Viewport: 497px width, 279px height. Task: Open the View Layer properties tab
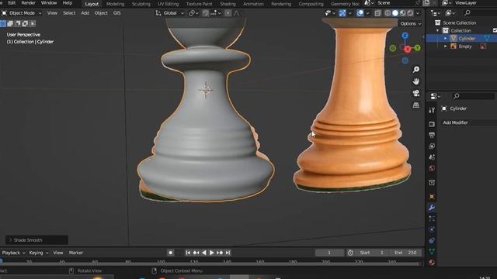coord(432,146)
